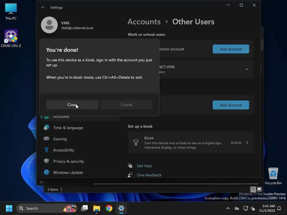Click the Kiosk Active status label
The image size is (287, 215).
[x=236, y=142]
